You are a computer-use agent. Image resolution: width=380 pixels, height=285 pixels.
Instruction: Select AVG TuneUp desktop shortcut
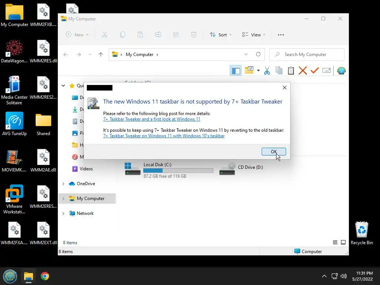point(14,124)
